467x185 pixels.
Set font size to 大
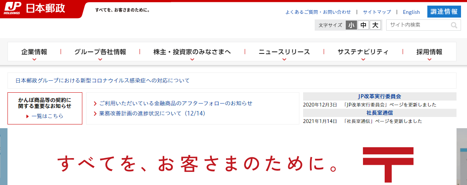coord(375,25)
